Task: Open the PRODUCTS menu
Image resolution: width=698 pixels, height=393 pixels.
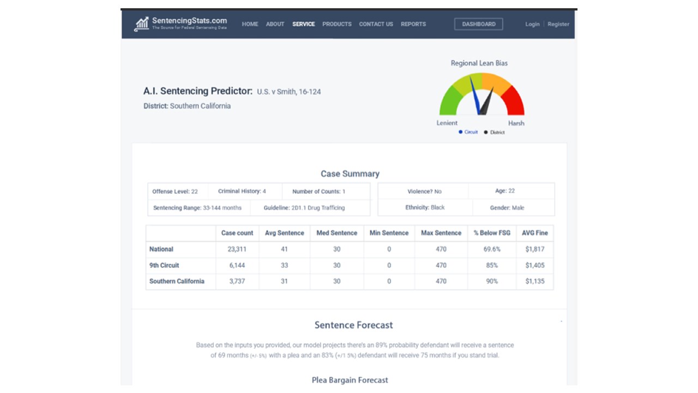Action: coord(336,24)
